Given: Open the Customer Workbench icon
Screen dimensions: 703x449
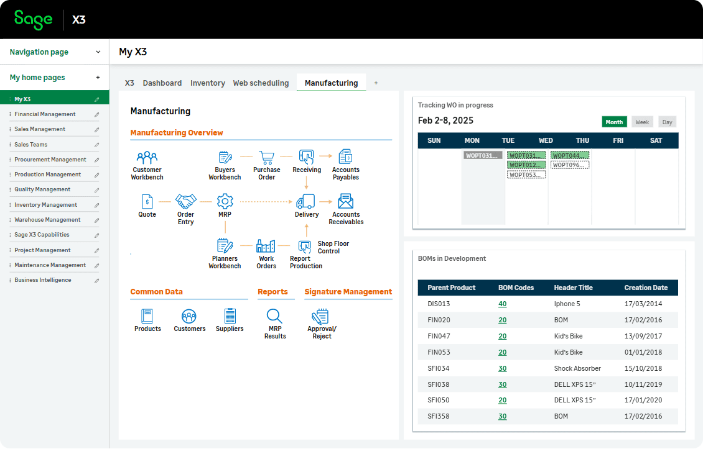Looking at the screenshot, I should tap(147, 157).
